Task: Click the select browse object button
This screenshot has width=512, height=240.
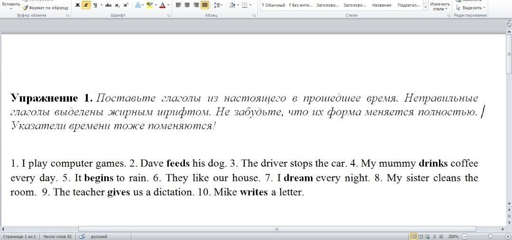Action: [x=509, y=216]
